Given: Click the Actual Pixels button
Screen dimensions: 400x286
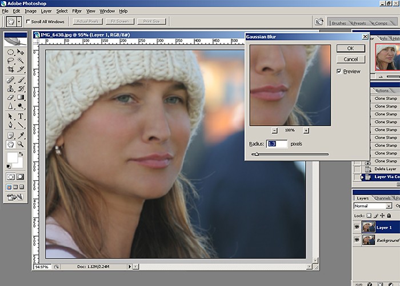Looking at the screenshot, I should [87, 22].
